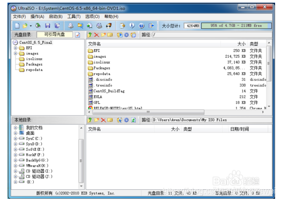Click the Make CD/DVD image icon

pos(71,26)
